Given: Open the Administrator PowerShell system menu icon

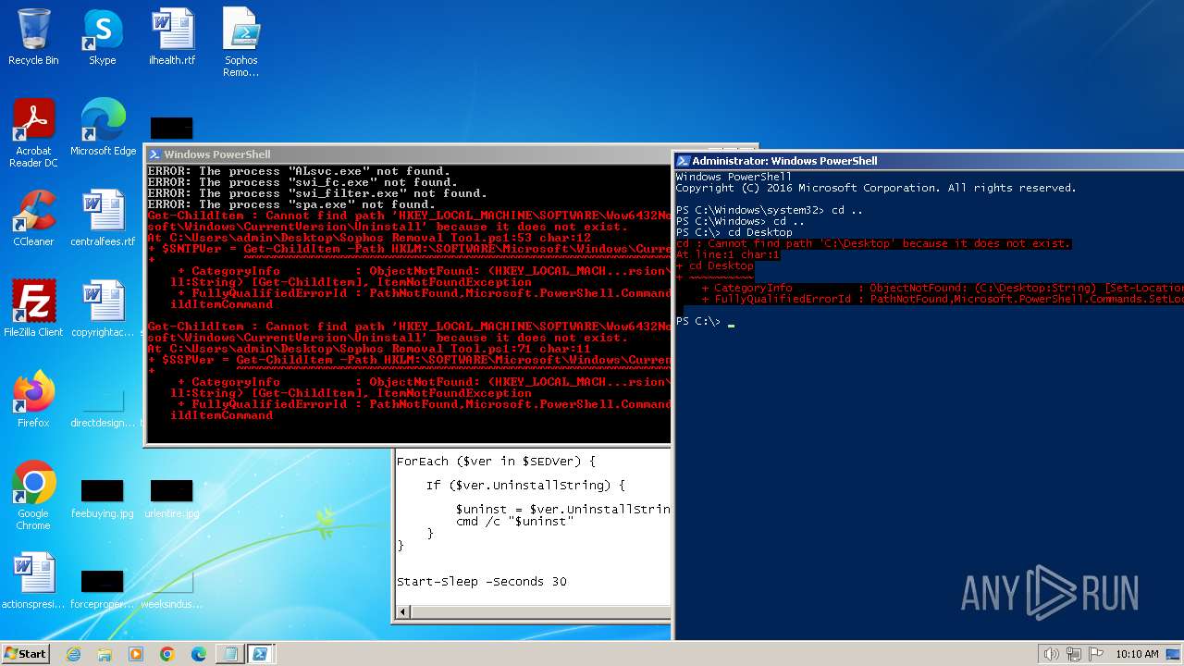Looking at the screenshot, I should coord(683,161).
